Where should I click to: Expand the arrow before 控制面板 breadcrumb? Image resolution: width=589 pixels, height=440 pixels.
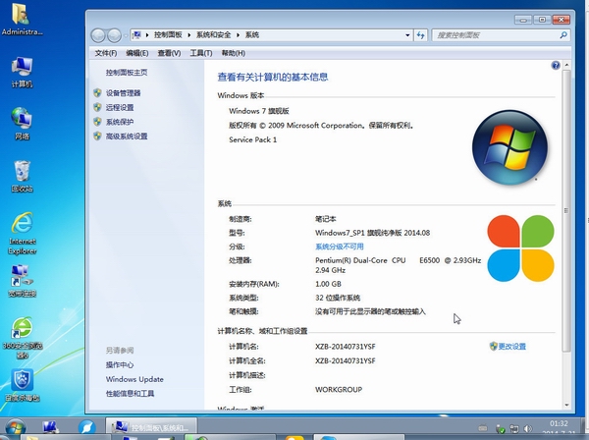147,35
